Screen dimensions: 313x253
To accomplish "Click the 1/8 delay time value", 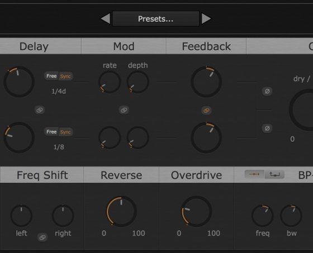I will (59, 147).
